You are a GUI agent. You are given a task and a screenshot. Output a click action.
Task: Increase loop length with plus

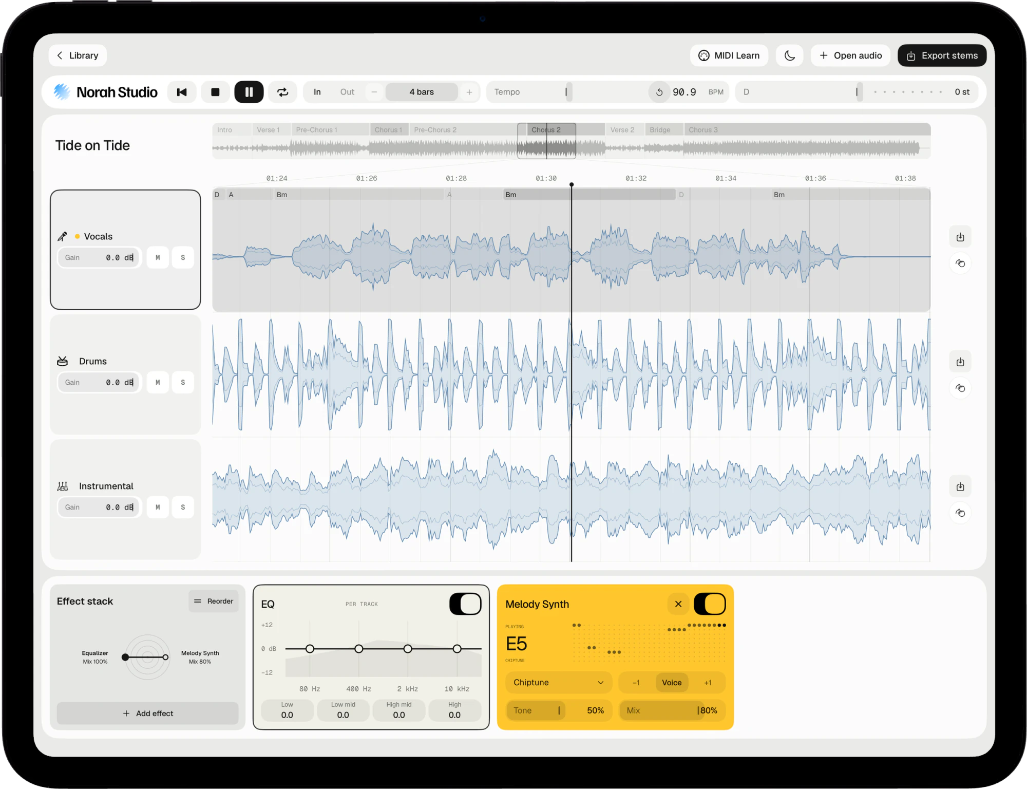point(469,92)
